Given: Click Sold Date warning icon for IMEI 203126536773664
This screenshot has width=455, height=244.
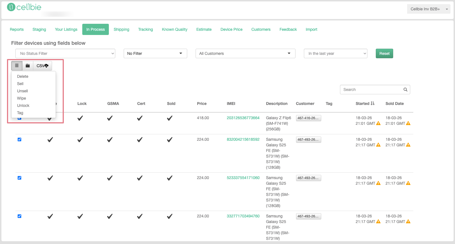Looking at the screenshot, I should coord(408,123).
